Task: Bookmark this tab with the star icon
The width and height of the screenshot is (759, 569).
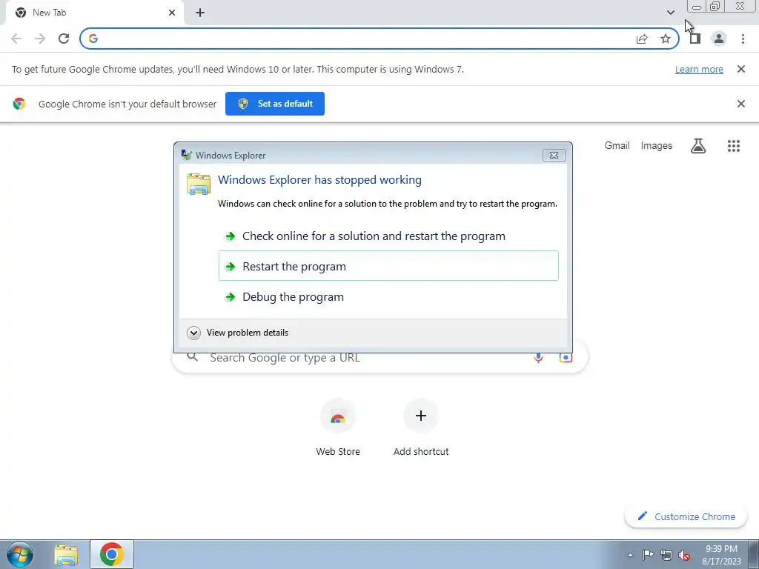Action: tap(666, 39)
